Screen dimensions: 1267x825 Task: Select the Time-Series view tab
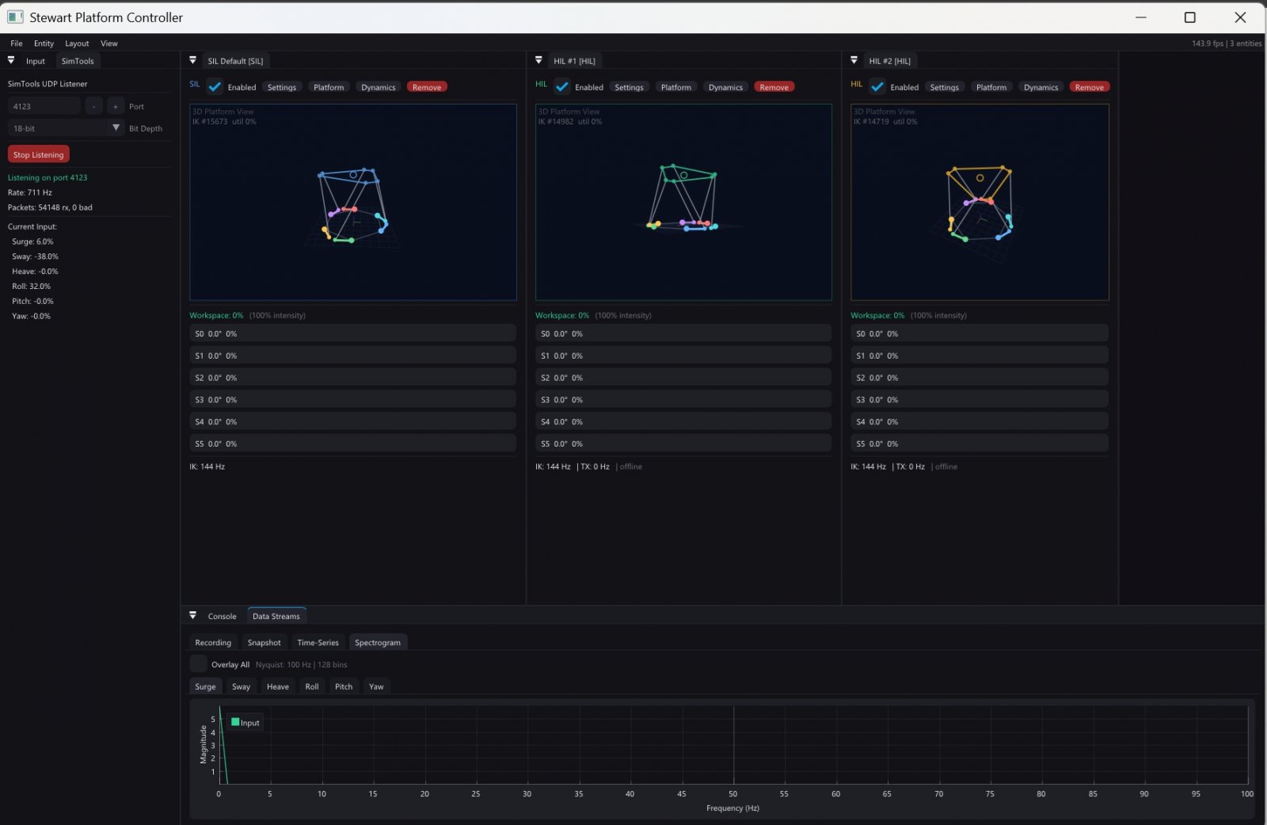[x=318, y=642]
